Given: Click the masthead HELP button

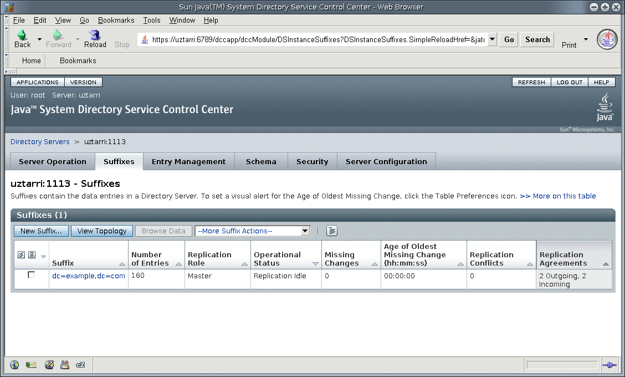Looking at the screenshot, I should [602, 82].
